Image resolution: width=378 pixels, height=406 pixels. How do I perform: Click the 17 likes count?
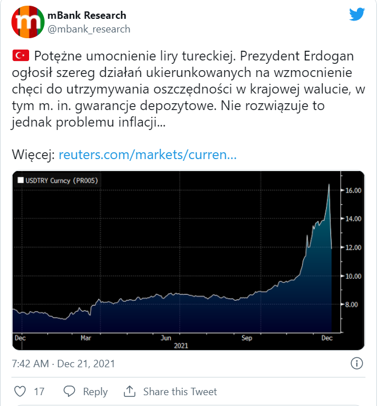point(39,392)
